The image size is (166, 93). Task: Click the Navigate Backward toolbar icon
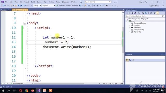(4, 6)
